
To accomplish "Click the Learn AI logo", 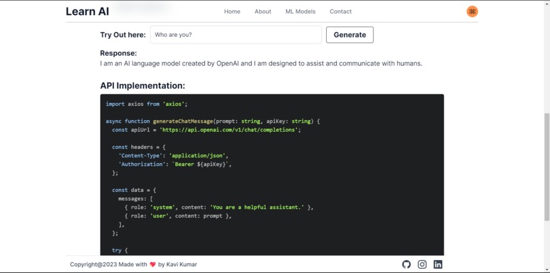I will click(x=87, y=11).
